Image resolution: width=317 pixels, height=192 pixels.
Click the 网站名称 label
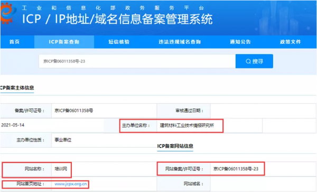tap(34, 169)
